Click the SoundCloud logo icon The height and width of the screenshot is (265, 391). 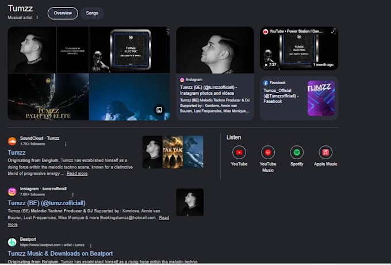click(12, 141)
